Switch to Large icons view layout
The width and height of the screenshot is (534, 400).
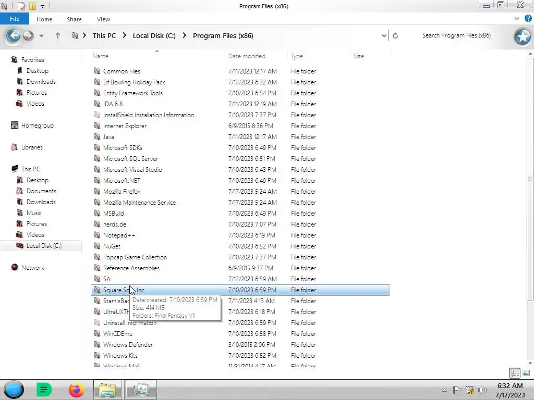coord(526,373)
